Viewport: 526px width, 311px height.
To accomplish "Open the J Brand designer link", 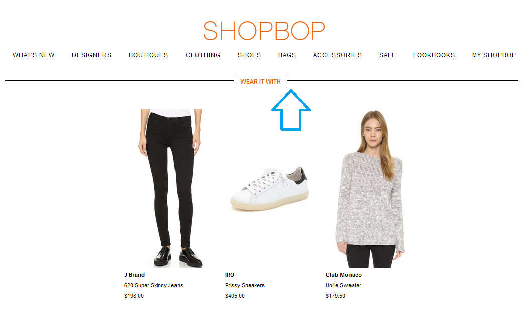I will (x=134, y=275).
